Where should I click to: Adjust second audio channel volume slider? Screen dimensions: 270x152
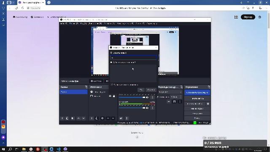click(x=132, y=108)
